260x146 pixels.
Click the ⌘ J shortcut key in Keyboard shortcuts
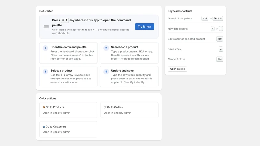[205, 18]
